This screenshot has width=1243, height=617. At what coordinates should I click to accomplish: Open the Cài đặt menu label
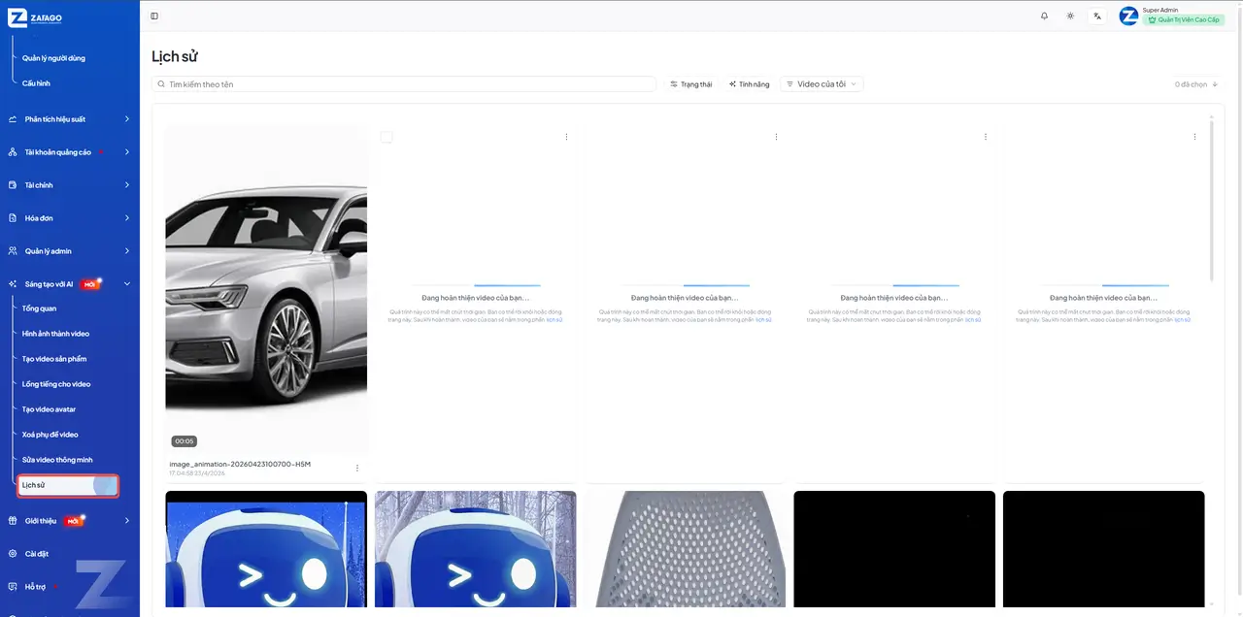37,554
